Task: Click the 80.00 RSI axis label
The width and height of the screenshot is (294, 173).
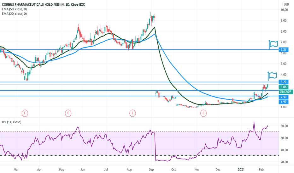Action: [284, 126]
